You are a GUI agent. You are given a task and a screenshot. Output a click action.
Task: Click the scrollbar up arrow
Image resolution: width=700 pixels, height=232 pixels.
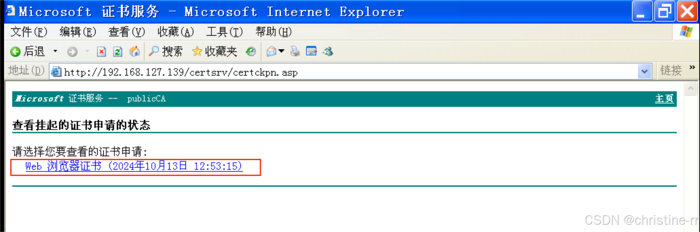tap(691, 88)
